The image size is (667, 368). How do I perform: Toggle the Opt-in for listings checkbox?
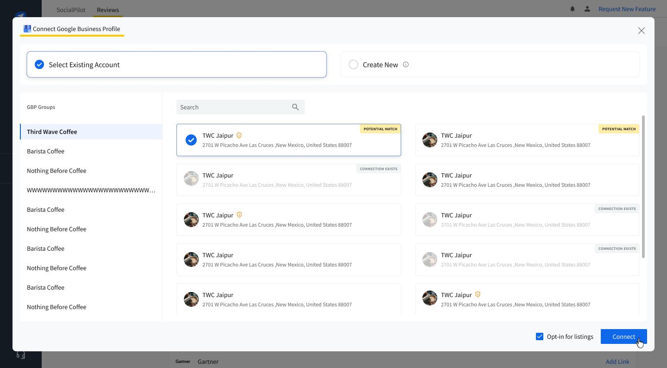point(540,336)
